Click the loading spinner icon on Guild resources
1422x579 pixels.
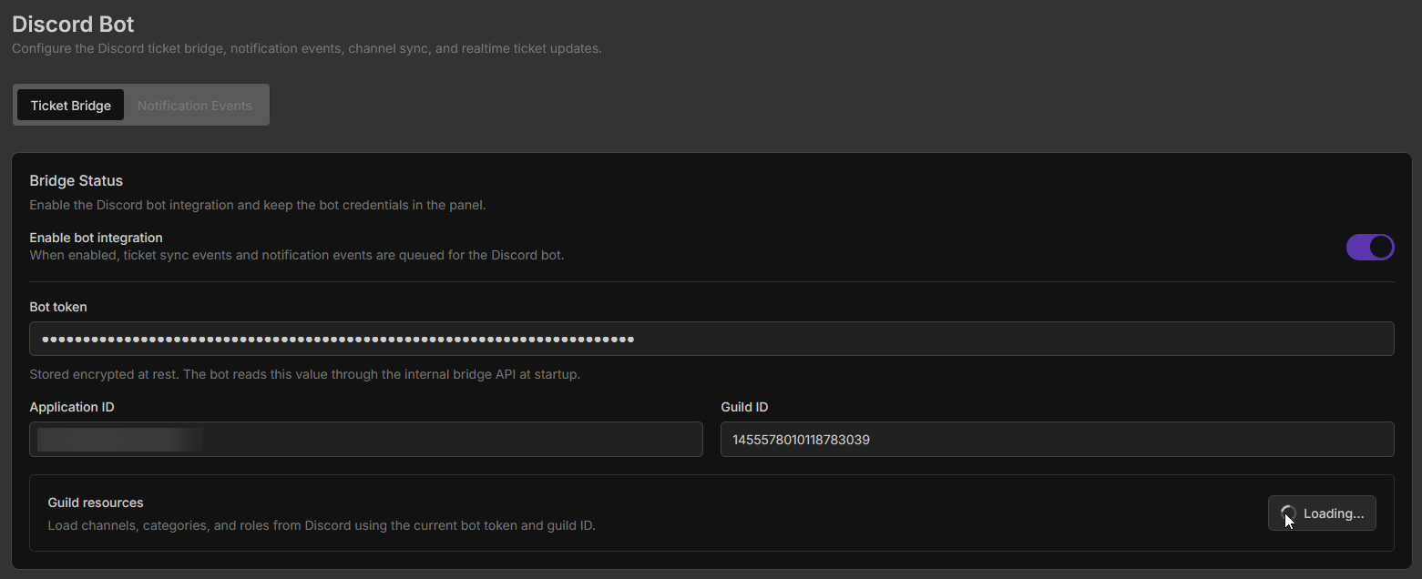point(1290,513)
